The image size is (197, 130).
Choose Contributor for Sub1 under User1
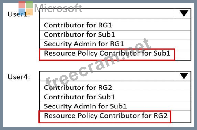tap(79, 35)
